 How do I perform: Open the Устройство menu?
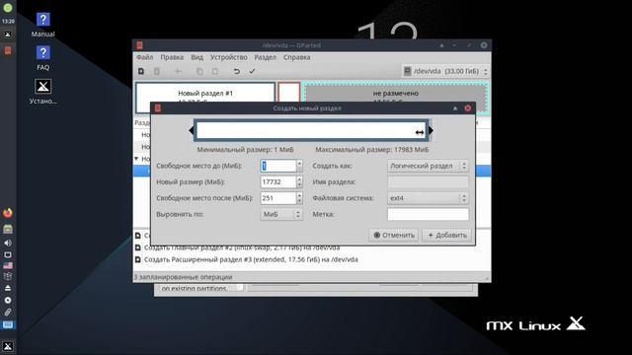228,57
